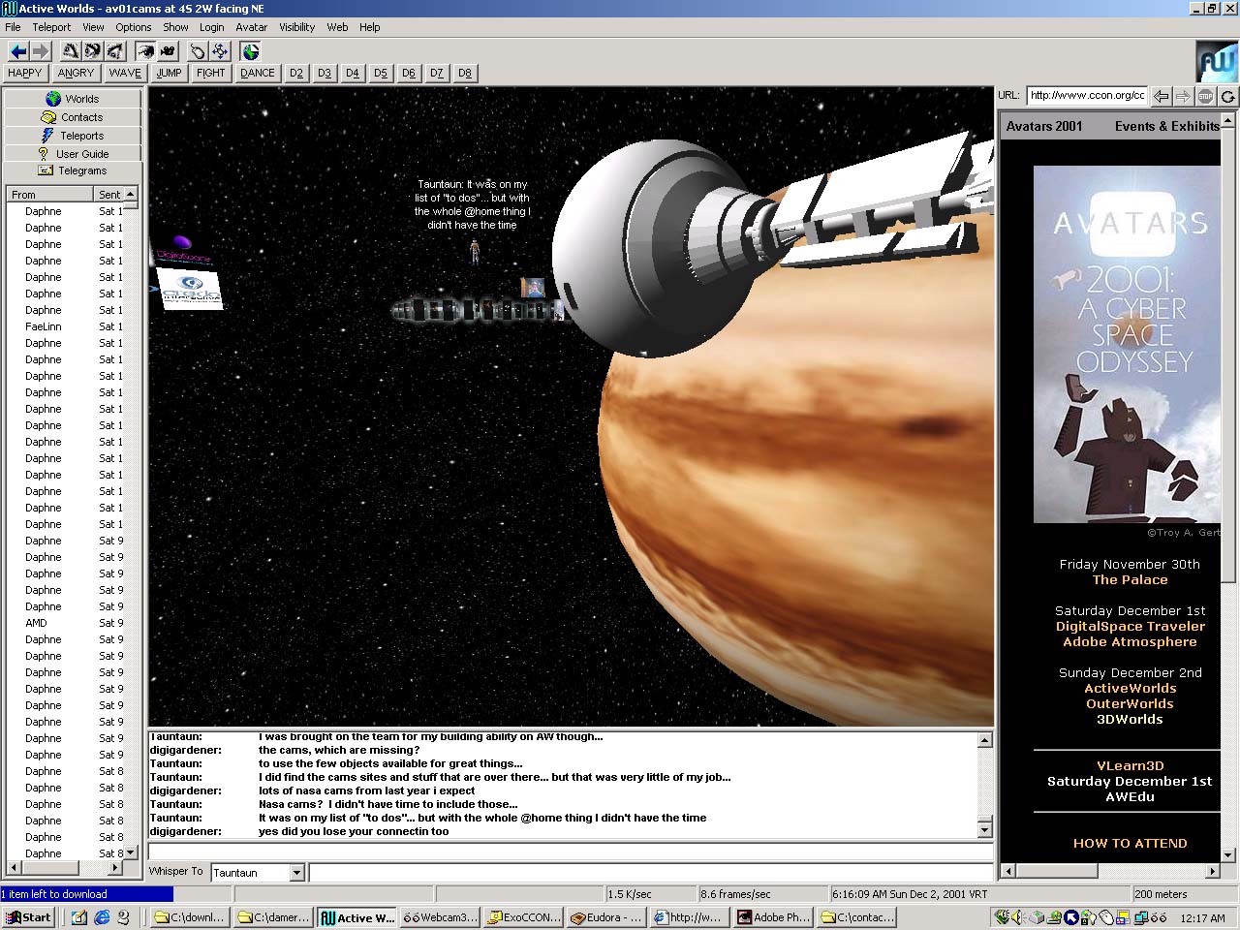Click the chat log scroll down arrow
This screenshot has width=1240, height=930.
(x=984, y=830)
